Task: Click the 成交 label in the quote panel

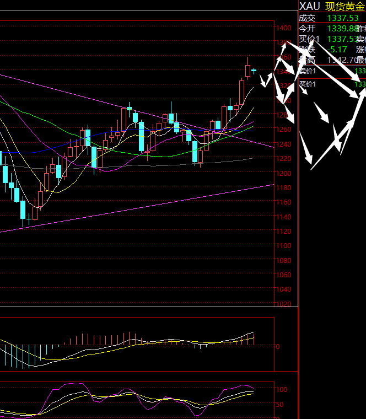Action: click(307, 18)
